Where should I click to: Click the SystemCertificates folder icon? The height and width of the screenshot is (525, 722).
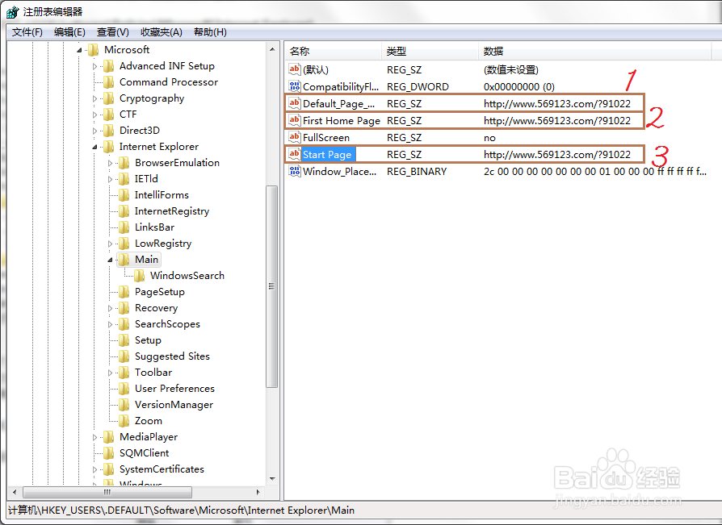coord(109,469)
